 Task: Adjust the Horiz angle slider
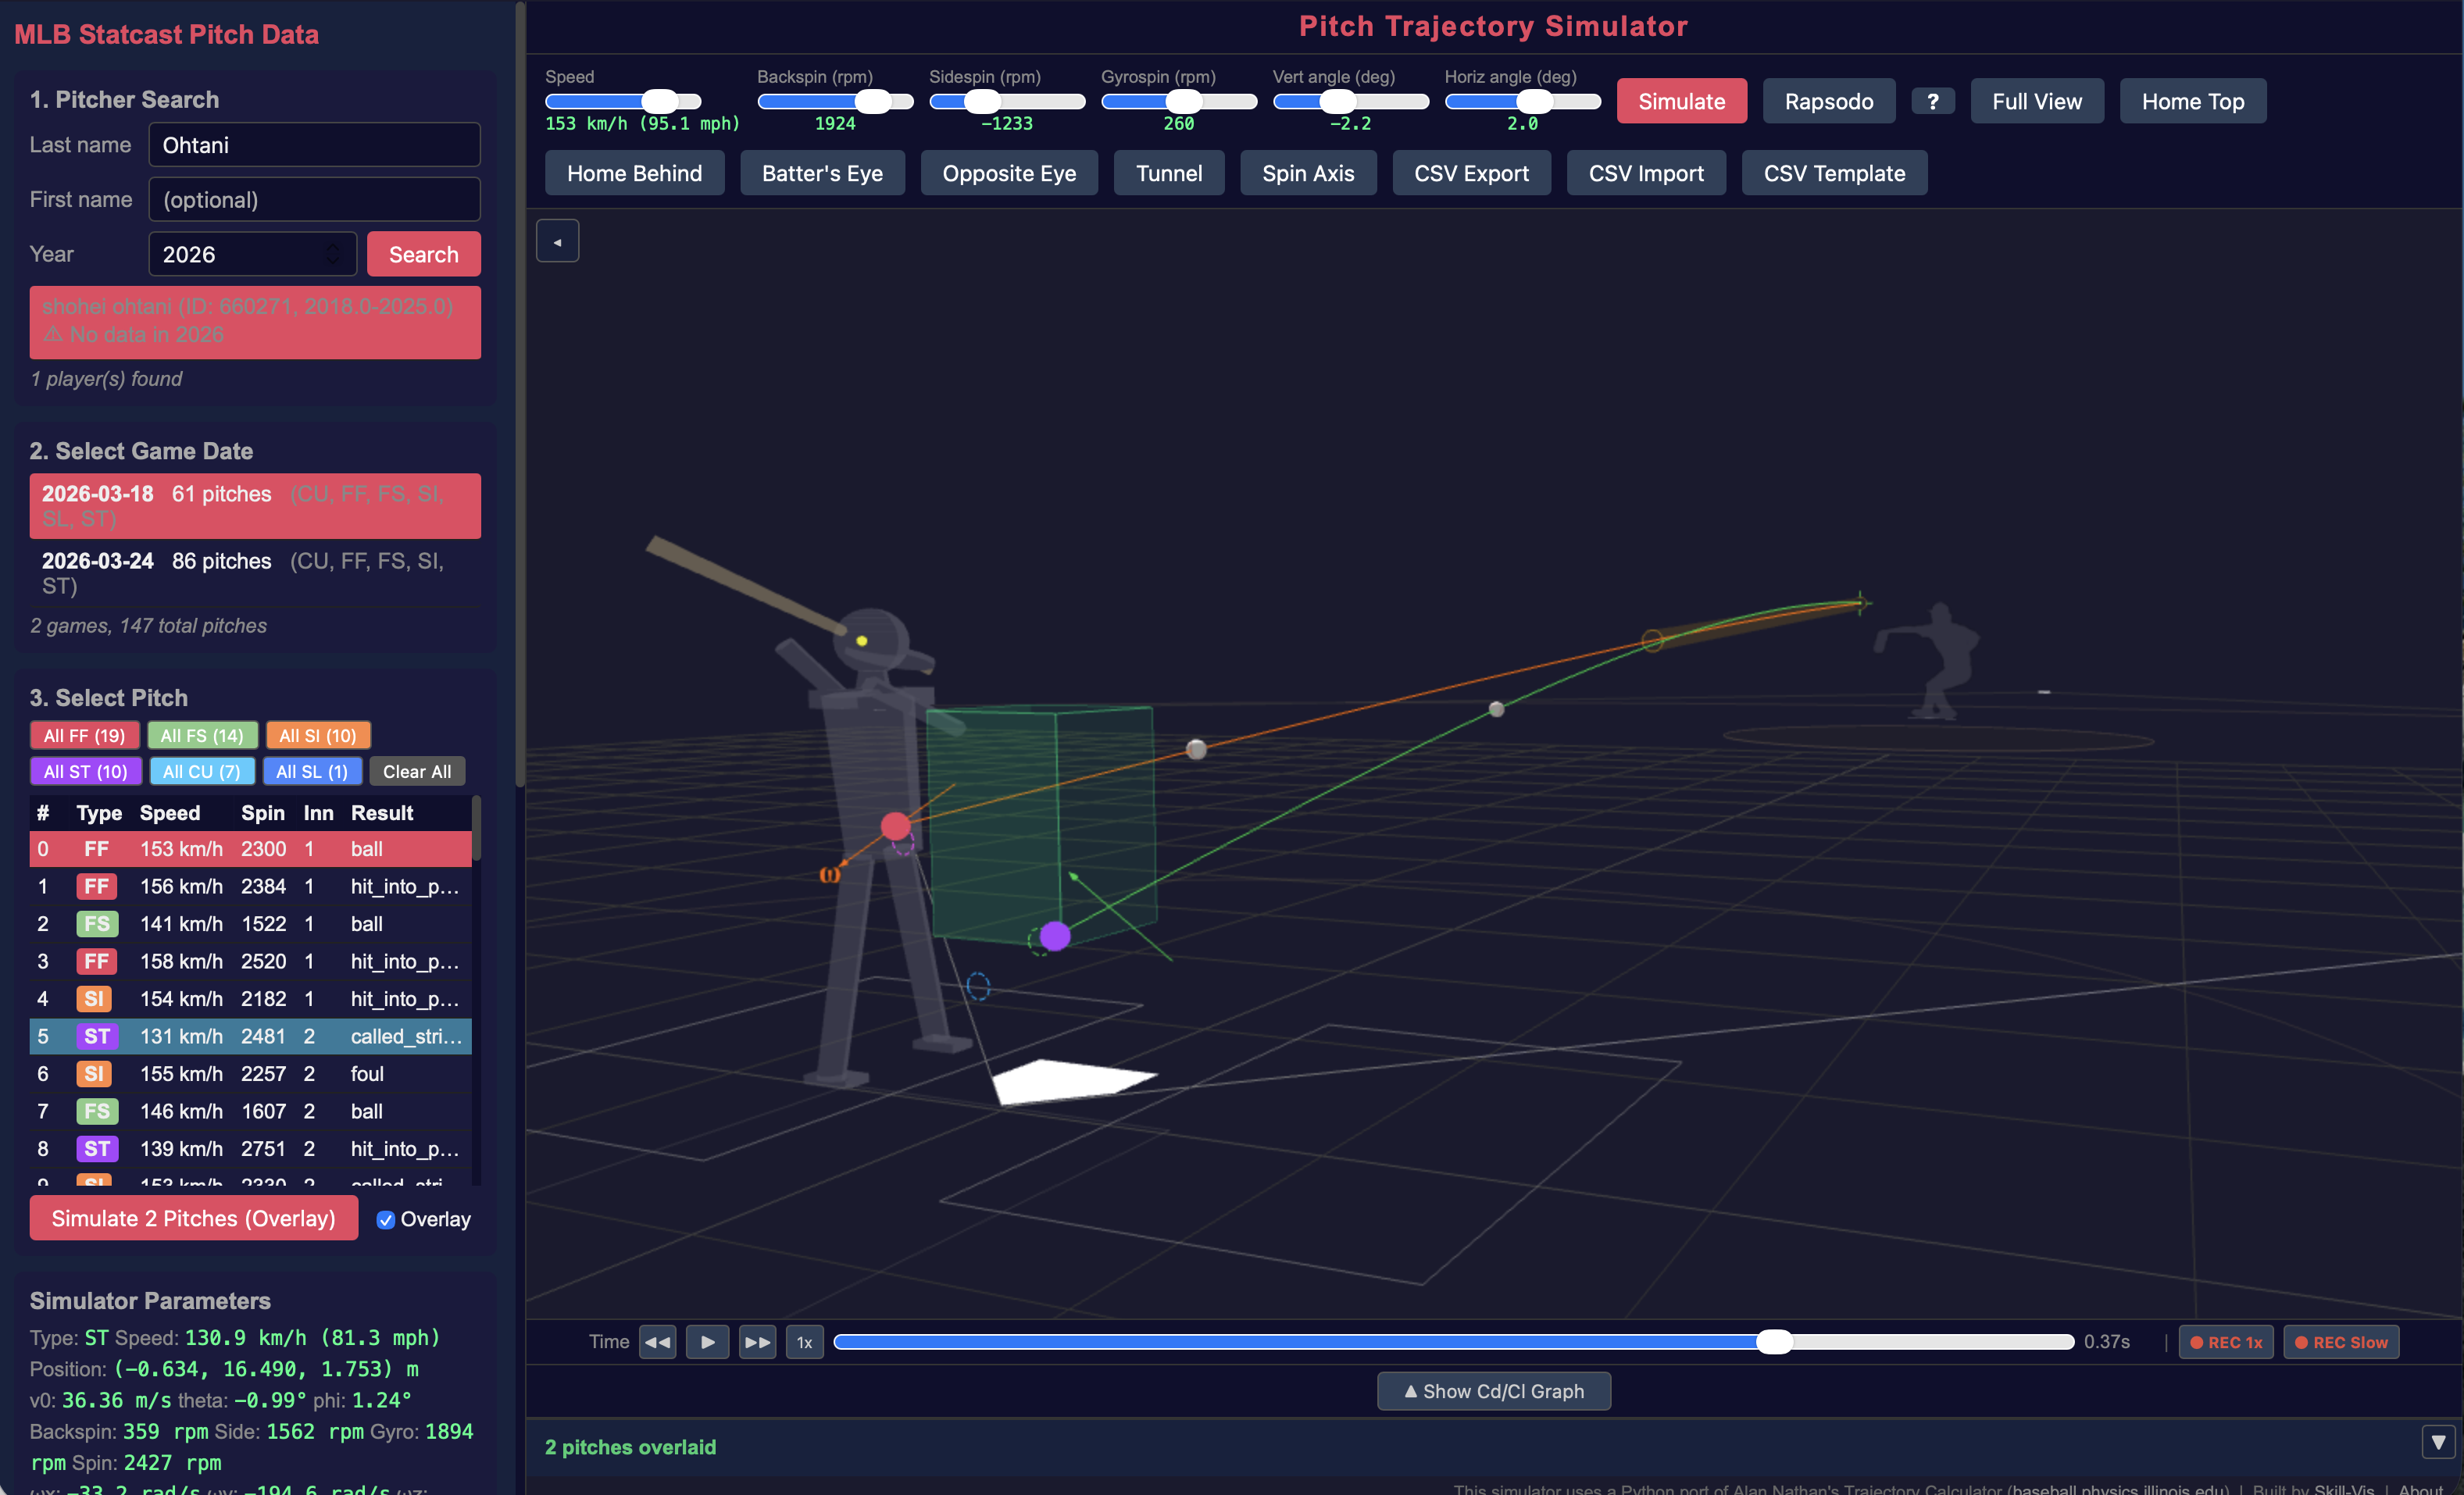(x=1523, y=101)
